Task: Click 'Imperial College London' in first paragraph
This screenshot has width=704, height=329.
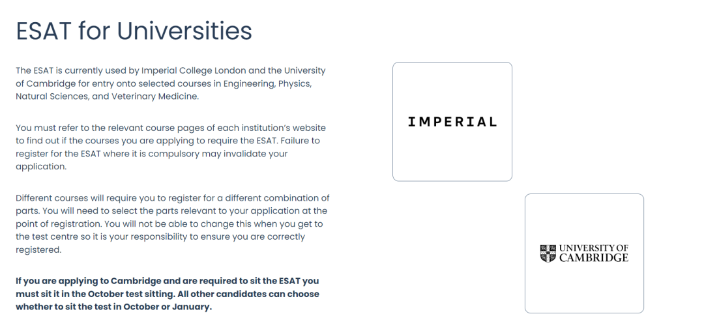Action: [194, 70]
